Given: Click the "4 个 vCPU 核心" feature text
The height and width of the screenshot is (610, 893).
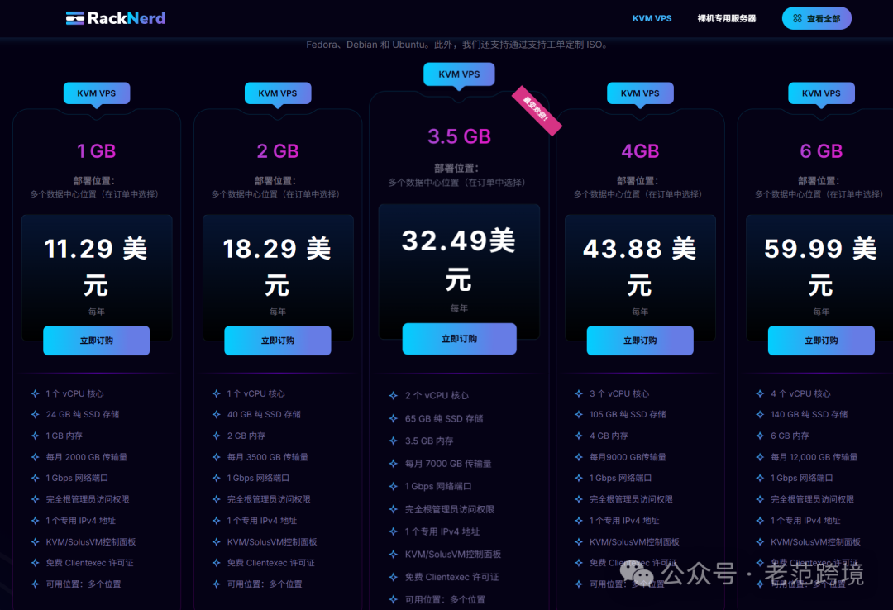Looking at the screenshot, I should point(800,393).
